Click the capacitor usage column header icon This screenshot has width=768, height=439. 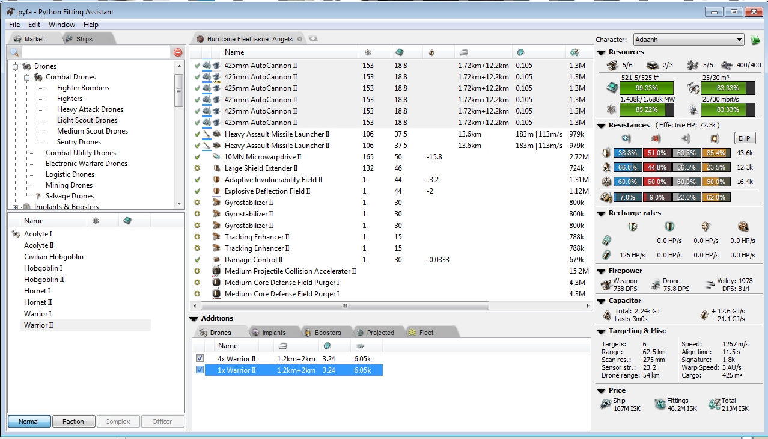point(431,52)
